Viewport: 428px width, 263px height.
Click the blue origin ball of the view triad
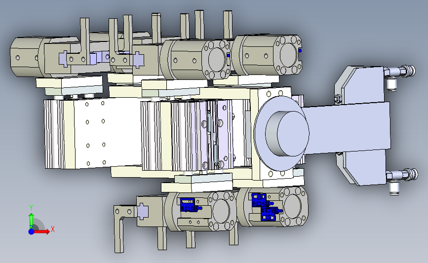pos(31,231)
